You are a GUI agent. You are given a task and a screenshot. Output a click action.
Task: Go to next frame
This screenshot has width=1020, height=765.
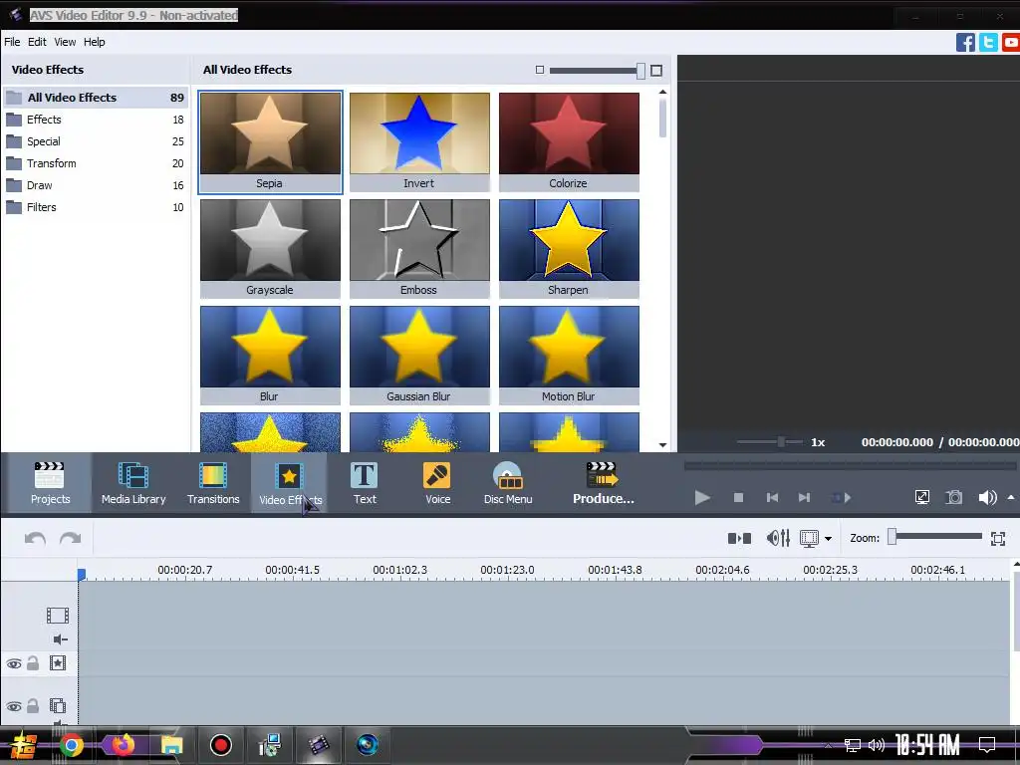(x=804, y=498)
